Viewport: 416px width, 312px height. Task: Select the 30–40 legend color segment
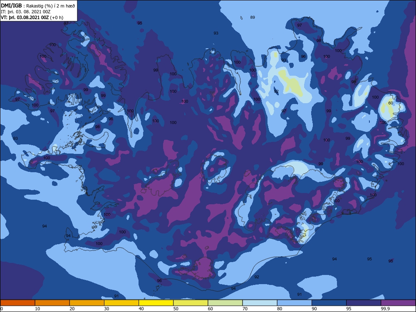click(121, 303)
